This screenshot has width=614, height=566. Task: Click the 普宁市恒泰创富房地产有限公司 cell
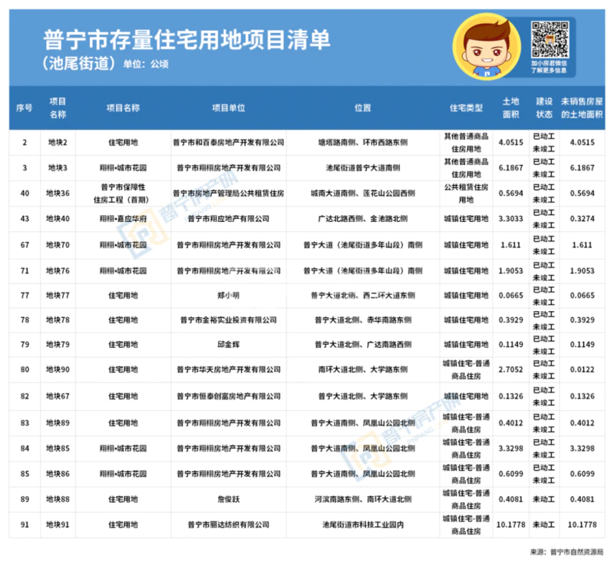228,396
